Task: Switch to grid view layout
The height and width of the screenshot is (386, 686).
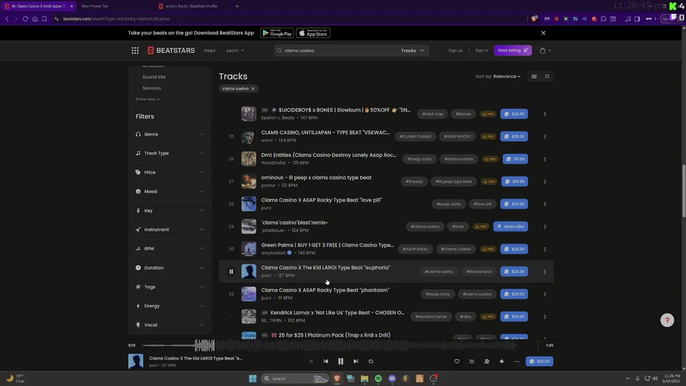Action: coord(547,76)
